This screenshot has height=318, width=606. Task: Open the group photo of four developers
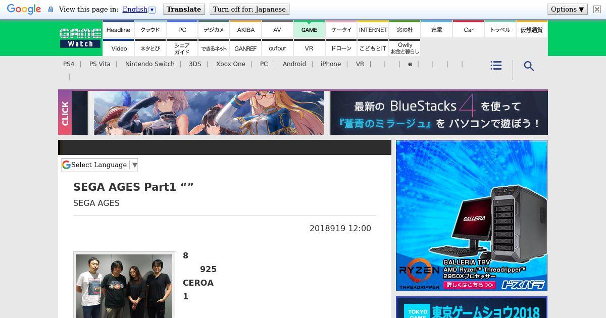point(124,285)
